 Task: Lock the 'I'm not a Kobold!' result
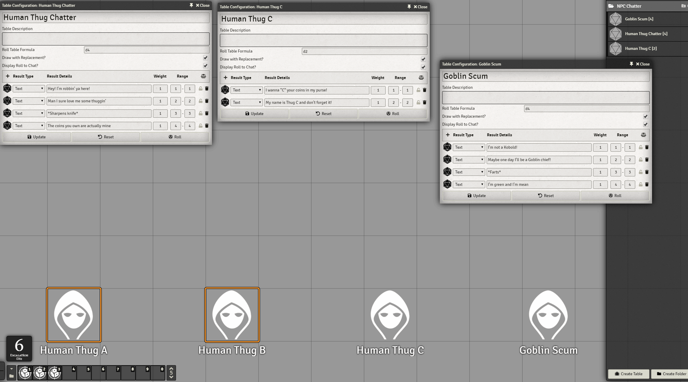coord(641,147)
